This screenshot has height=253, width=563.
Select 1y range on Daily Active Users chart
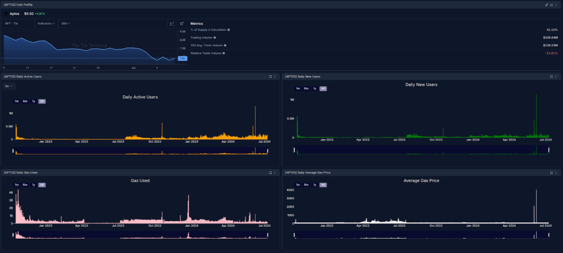point(34,102)
